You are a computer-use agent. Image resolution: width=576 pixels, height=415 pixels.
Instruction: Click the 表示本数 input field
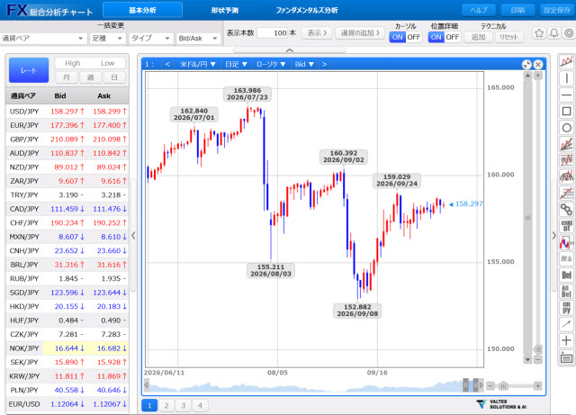[x=272, y=33]
